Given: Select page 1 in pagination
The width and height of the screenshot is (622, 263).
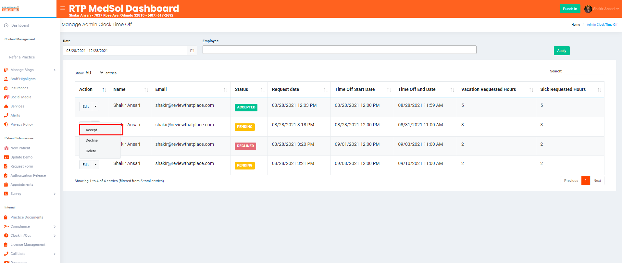Looking at the screenshot, I should 586,181.
